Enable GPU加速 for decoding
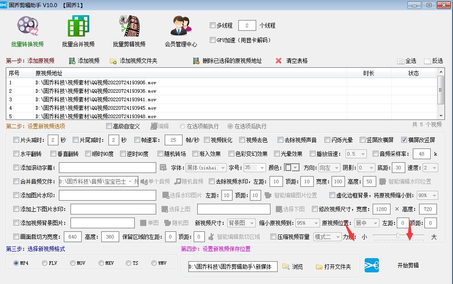This screenshot has height=284, width=453. pyautogui.click(x=212, y=40)
